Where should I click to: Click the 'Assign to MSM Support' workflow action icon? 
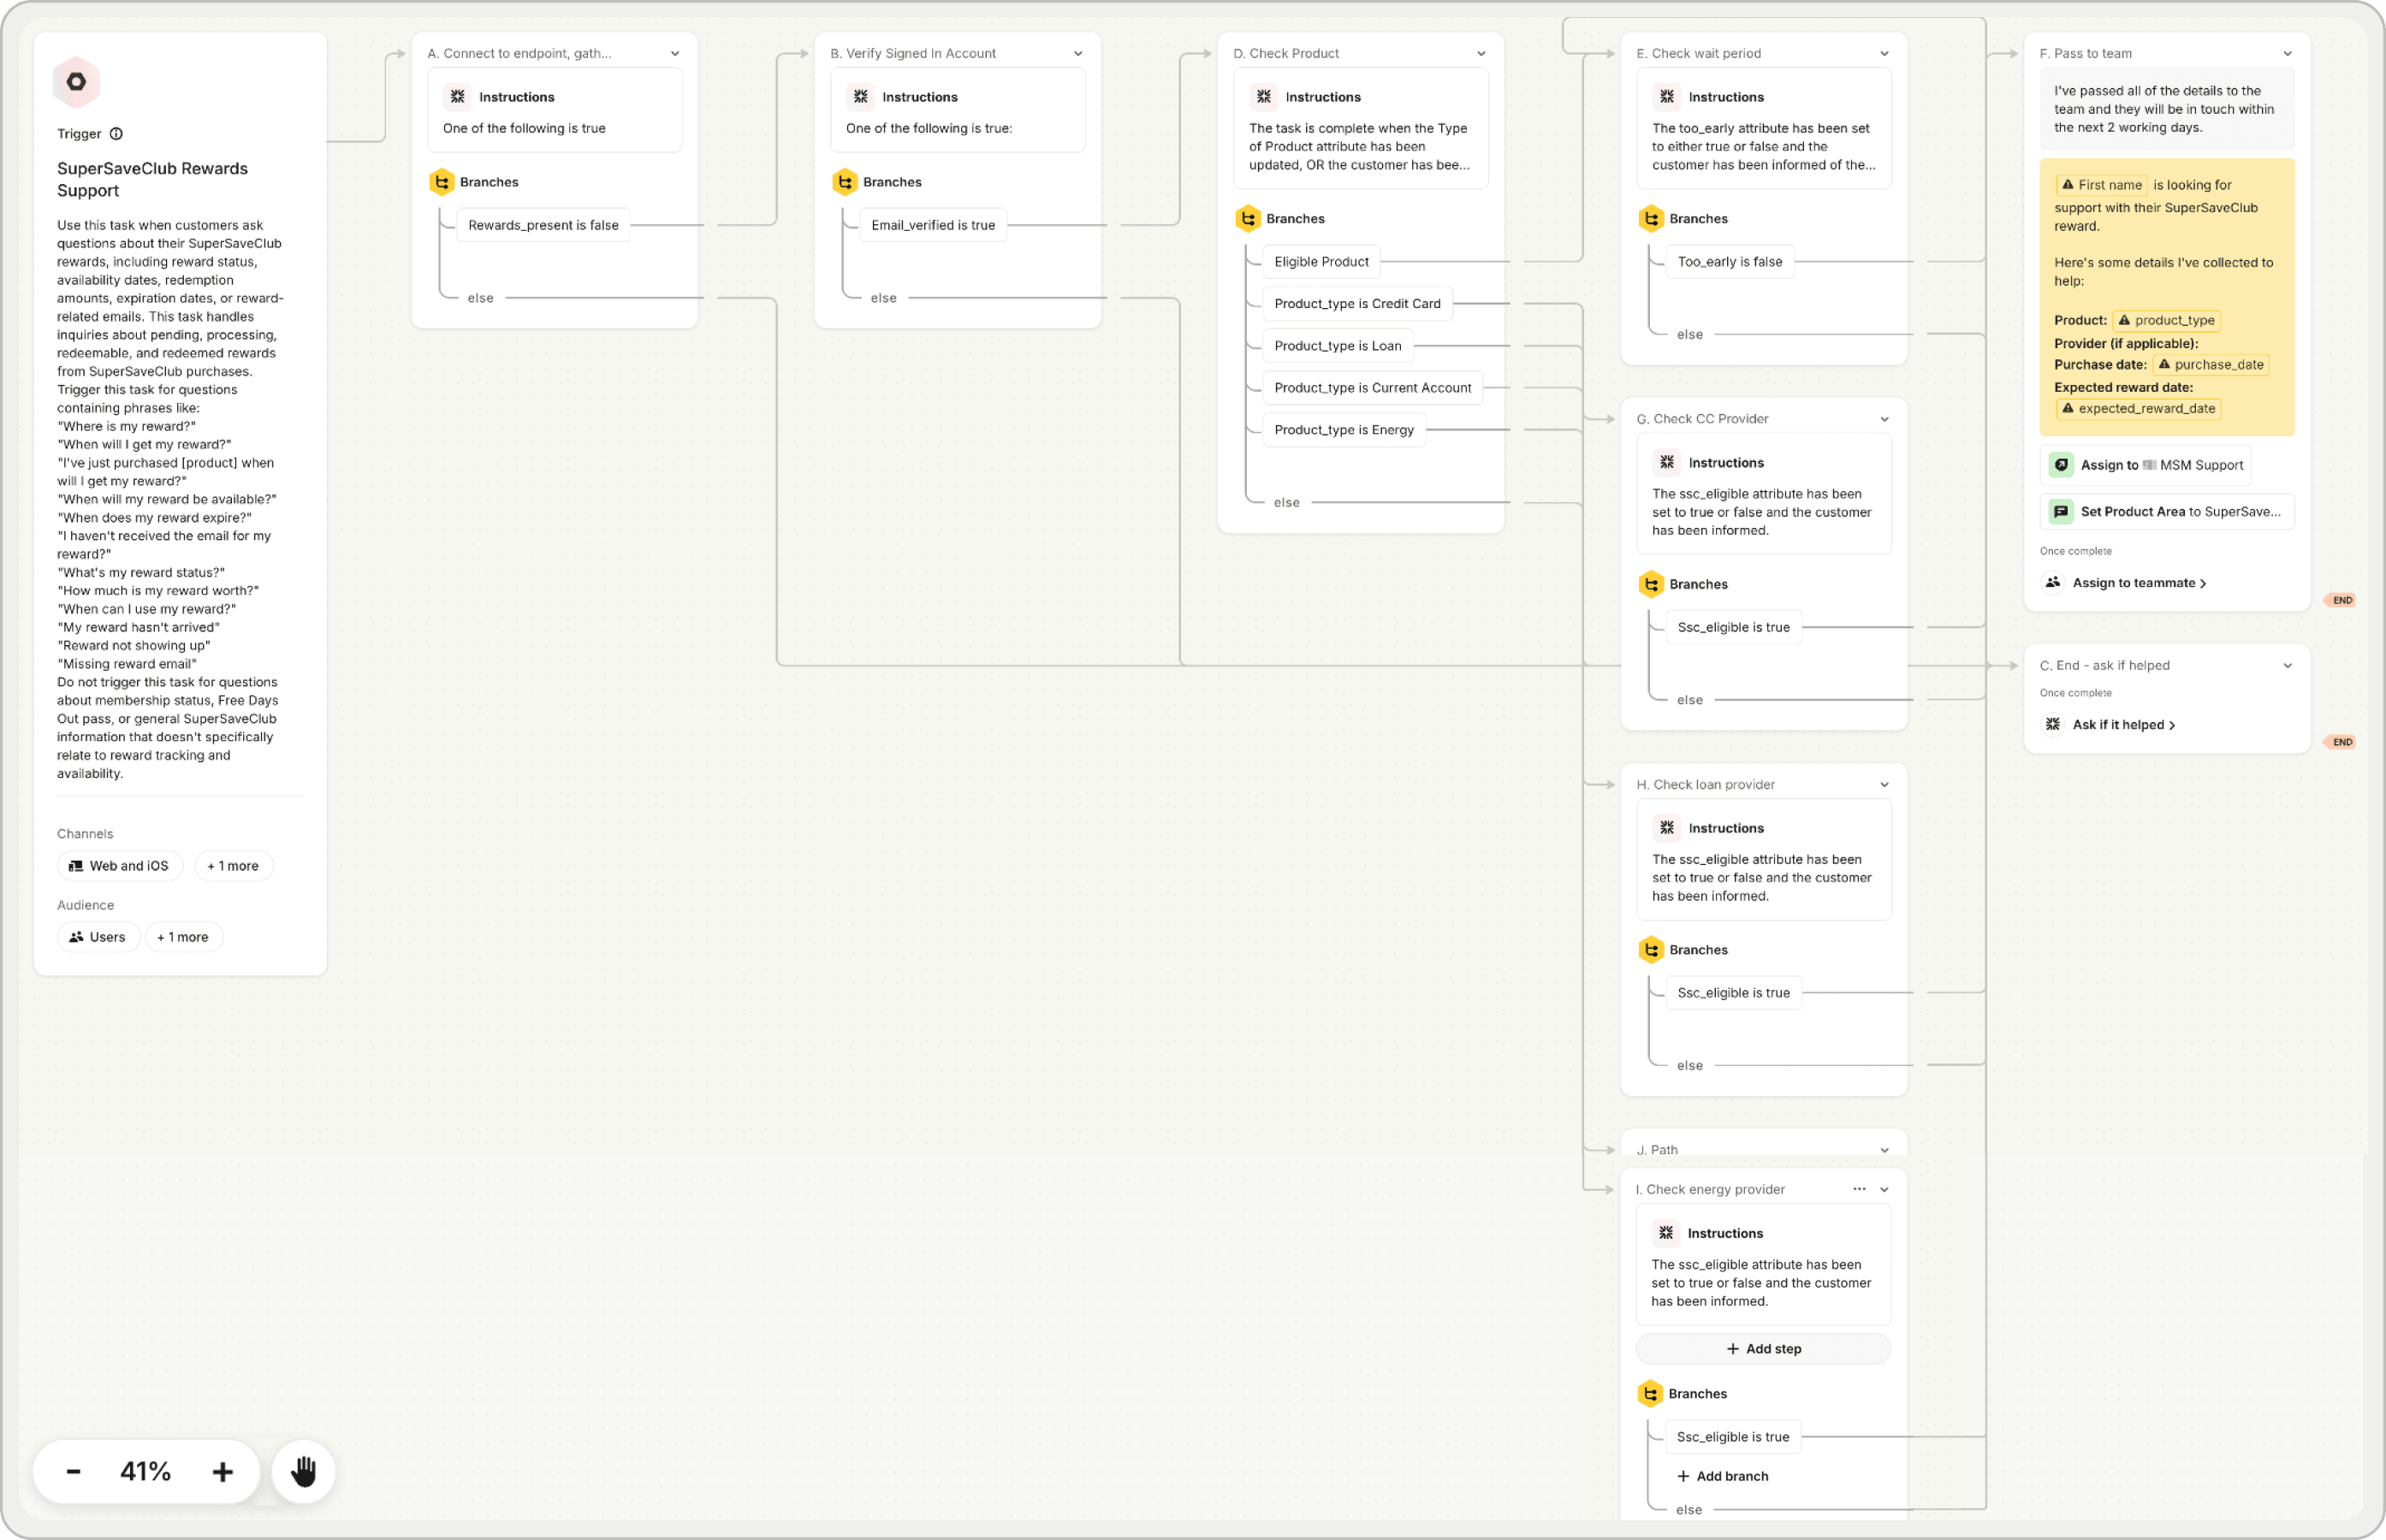point(2062,465)
